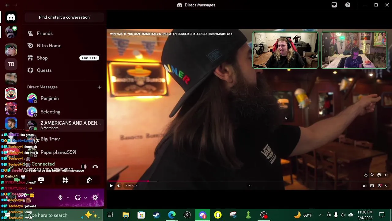Open Paperplanez559! direct message
This screenshot has height=221, width=392.
coord(64,152)
